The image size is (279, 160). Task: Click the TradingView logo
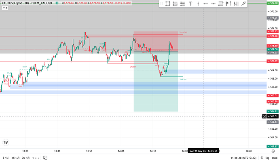tap(6, 143)
